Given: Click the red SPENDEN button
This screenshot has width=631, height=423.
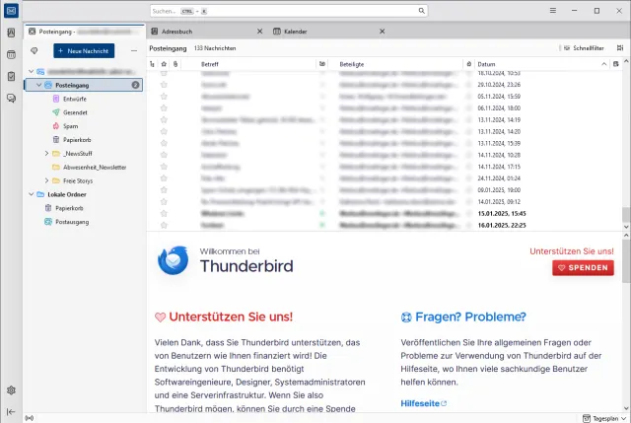Looking at the screenshot, I should click(583, 267).
